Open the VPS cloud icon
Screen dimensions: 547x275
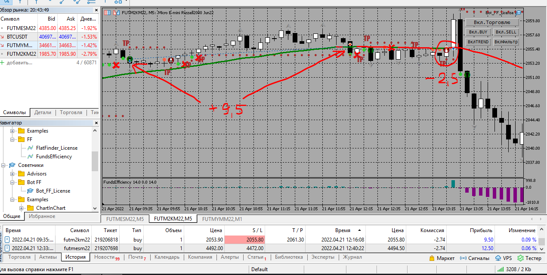498,258
